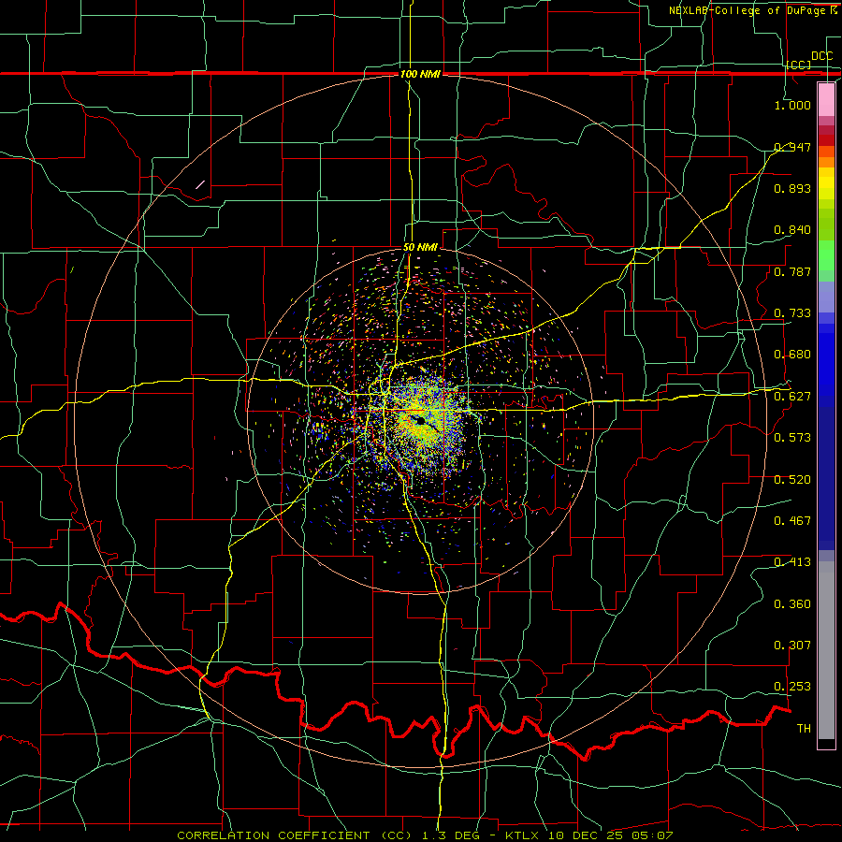Click the 0.733 legend value
Image resolution: width=842 pixels, height=842 pixels.
tap(792, 312)
